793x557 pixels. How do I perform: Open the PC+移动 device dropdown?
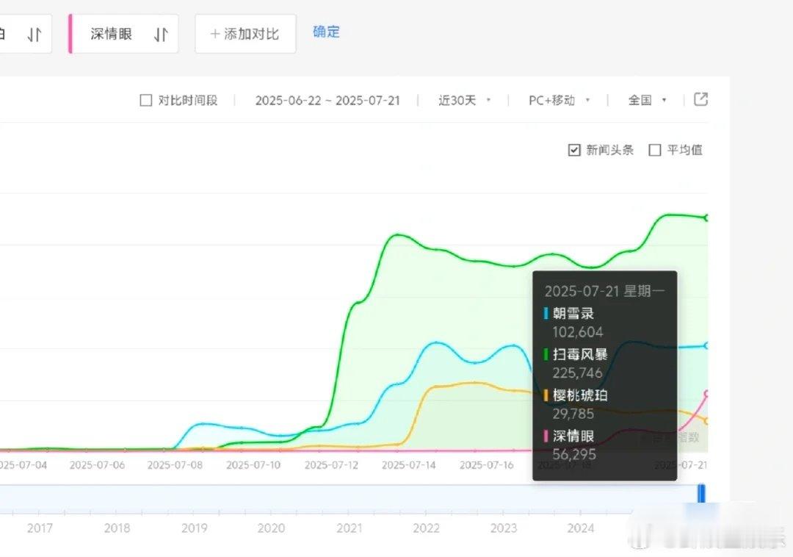point(559,100)
